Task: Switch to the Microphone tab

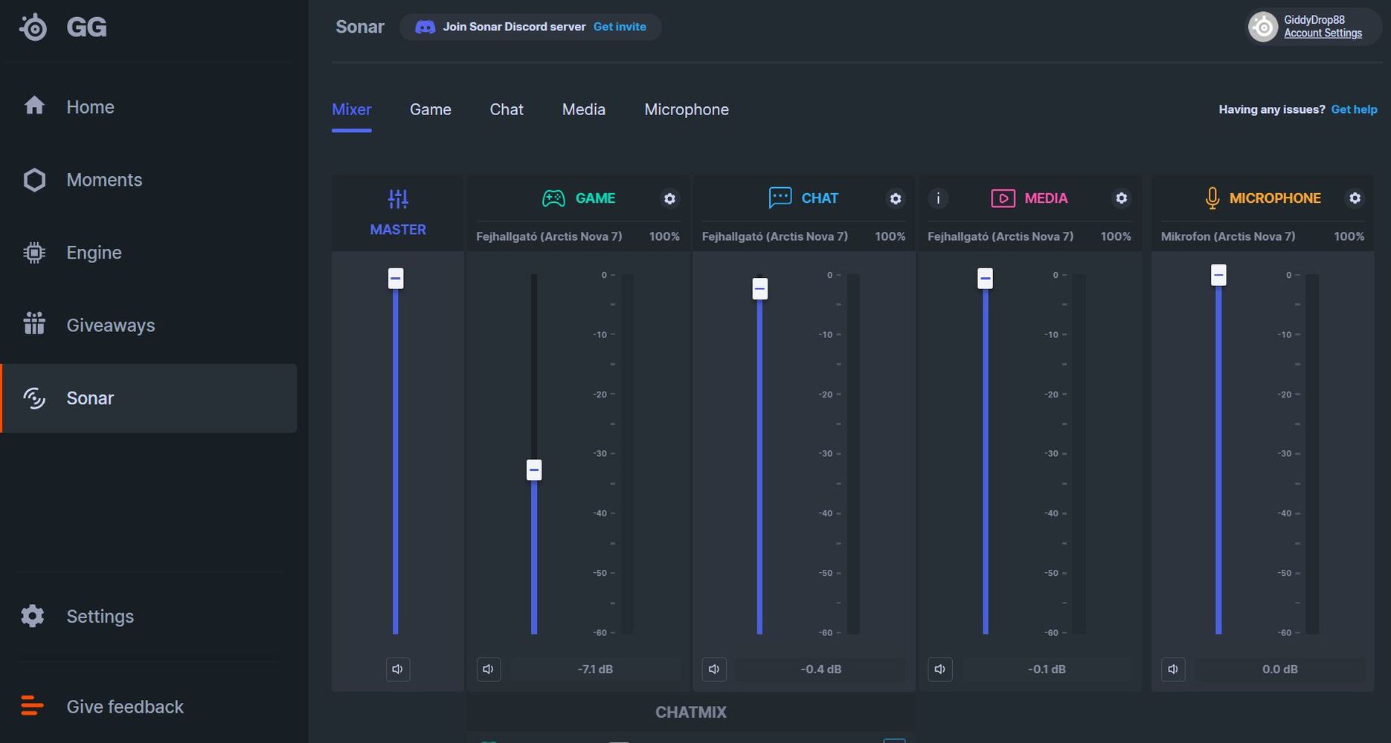Action: 687,110
